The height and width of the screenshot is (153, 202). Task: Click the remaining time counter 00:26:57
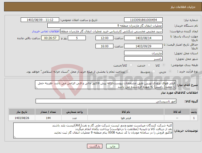click(x=50, y=38)
